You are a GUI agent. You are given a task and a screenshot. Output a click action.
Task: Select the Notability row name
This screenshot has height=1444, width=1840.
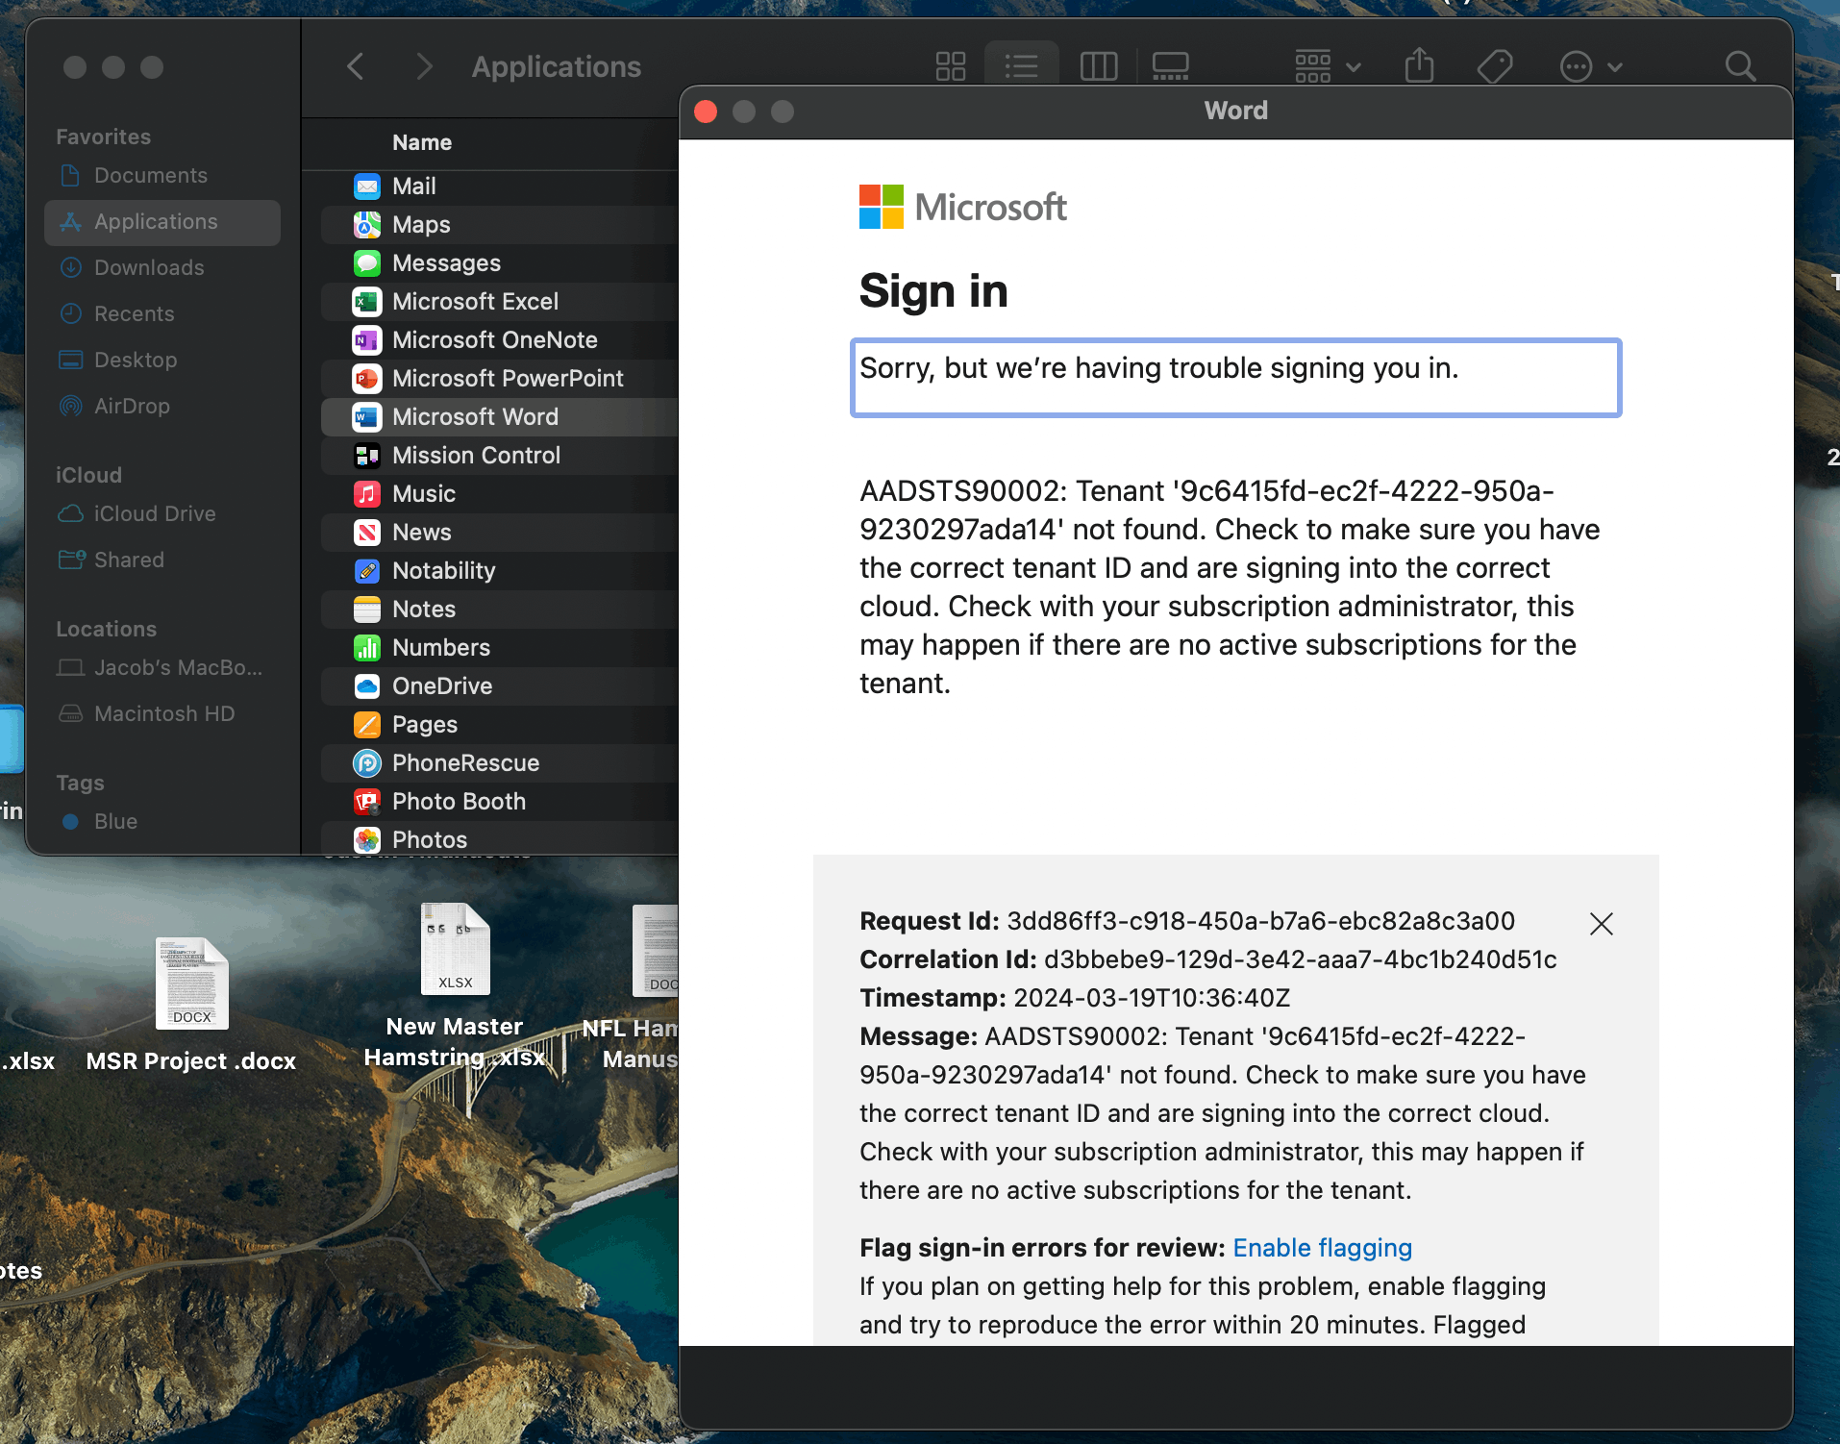(443, 571)
